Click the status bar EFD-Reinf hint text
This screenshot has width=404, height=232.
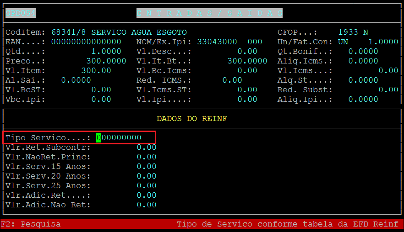tap(287, 224)
